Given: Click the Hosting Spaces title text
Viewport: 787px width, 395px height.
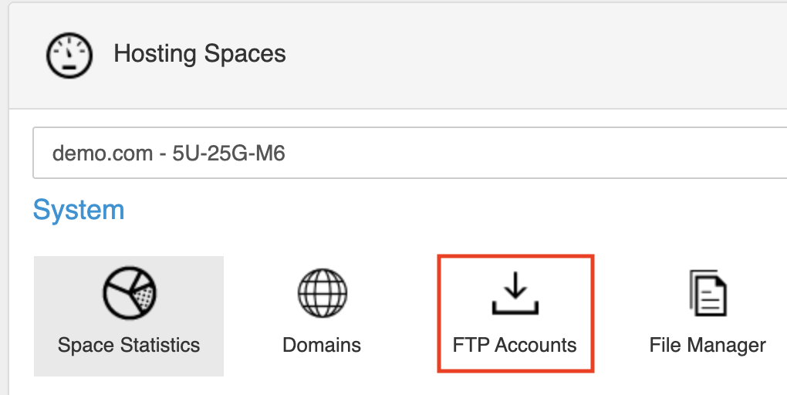Looking at the screenshot, I should [200, 54].
